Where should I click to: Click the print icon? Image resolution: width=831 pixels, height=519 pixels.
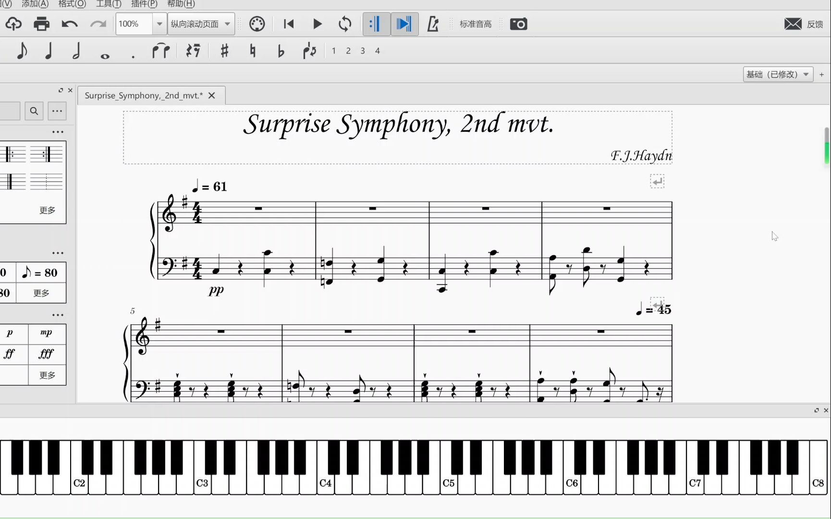41,24
